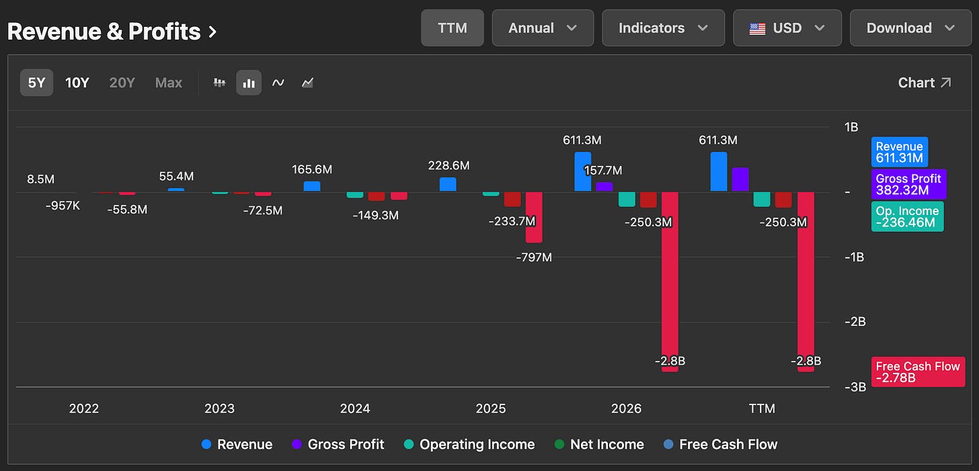Click the purple Gross Profit 382.32M tag
Viewport: 979px width, 471px height.
pos(909,185)
